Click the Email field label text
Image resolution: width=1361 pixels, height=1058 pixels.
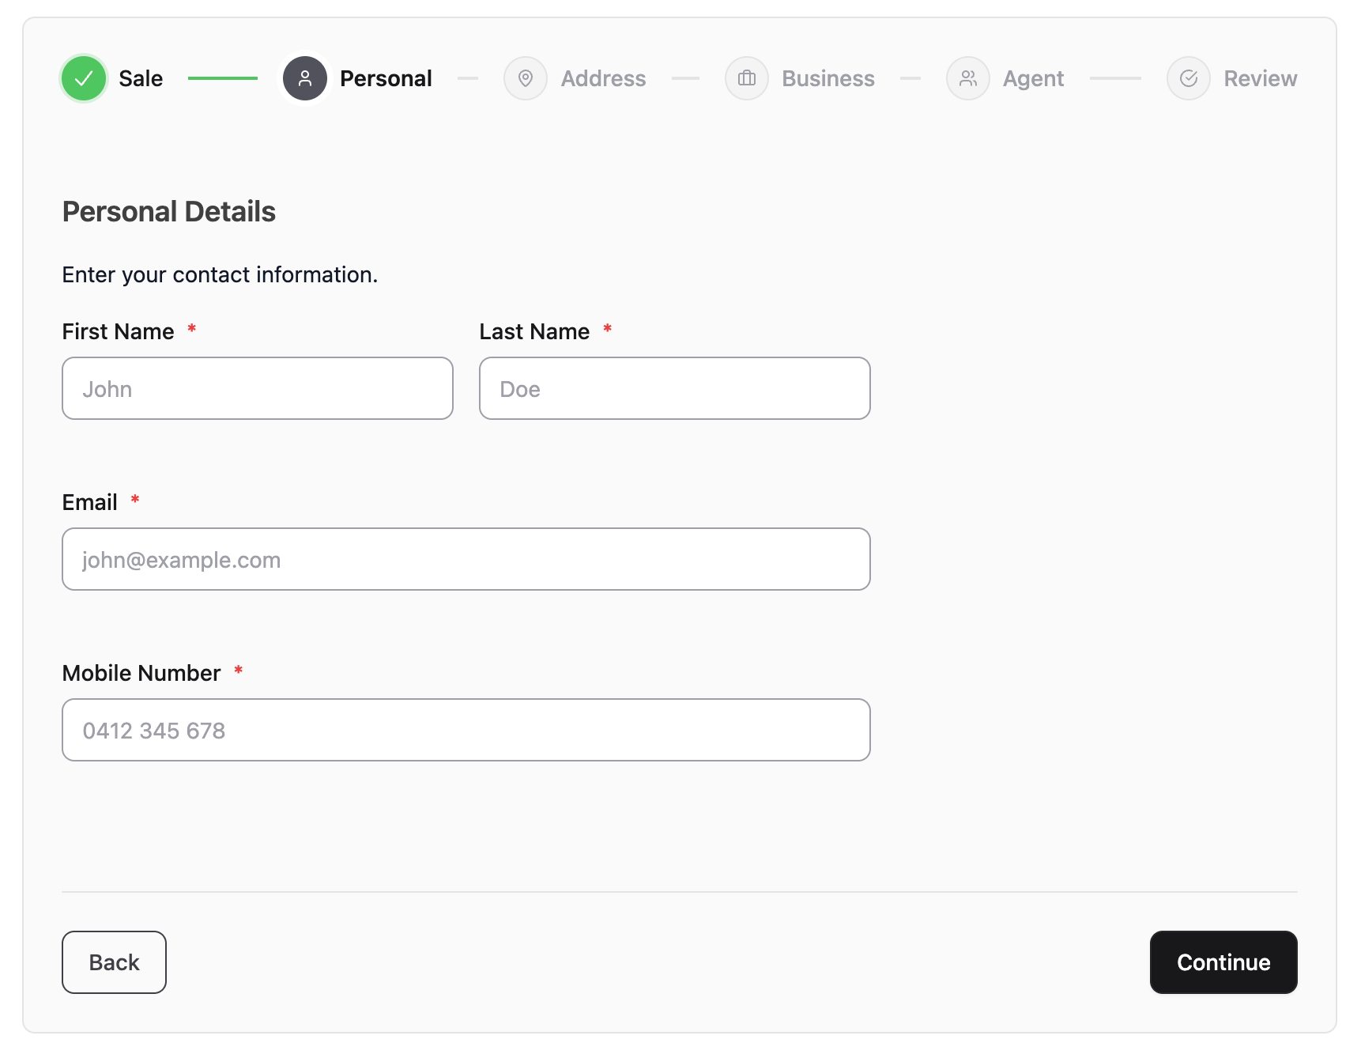(90, 502)
